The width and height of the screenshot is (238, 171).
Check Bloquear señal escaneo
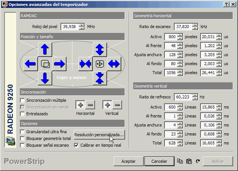tap(22, 145)
